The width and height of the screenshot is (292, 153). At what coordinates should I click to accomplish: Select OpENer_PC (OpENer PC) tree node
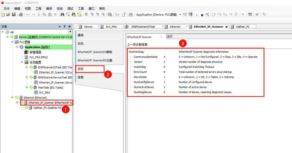click(x=48, y=108)
